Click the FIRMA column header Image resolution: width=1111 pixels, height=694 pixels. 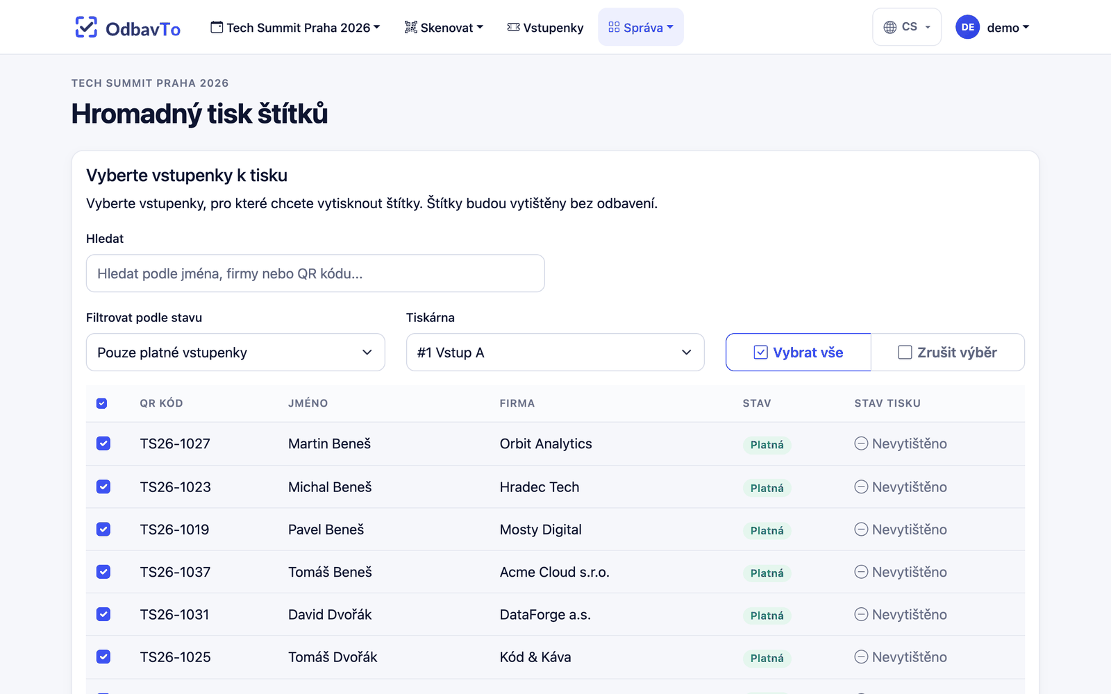point(517,403)
